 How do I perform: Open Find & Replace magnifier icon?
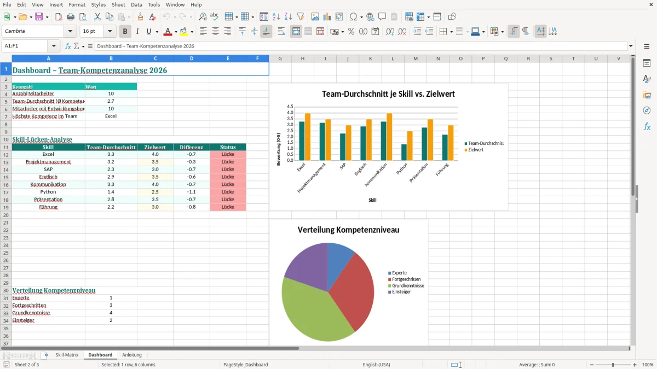pos(203,17)
